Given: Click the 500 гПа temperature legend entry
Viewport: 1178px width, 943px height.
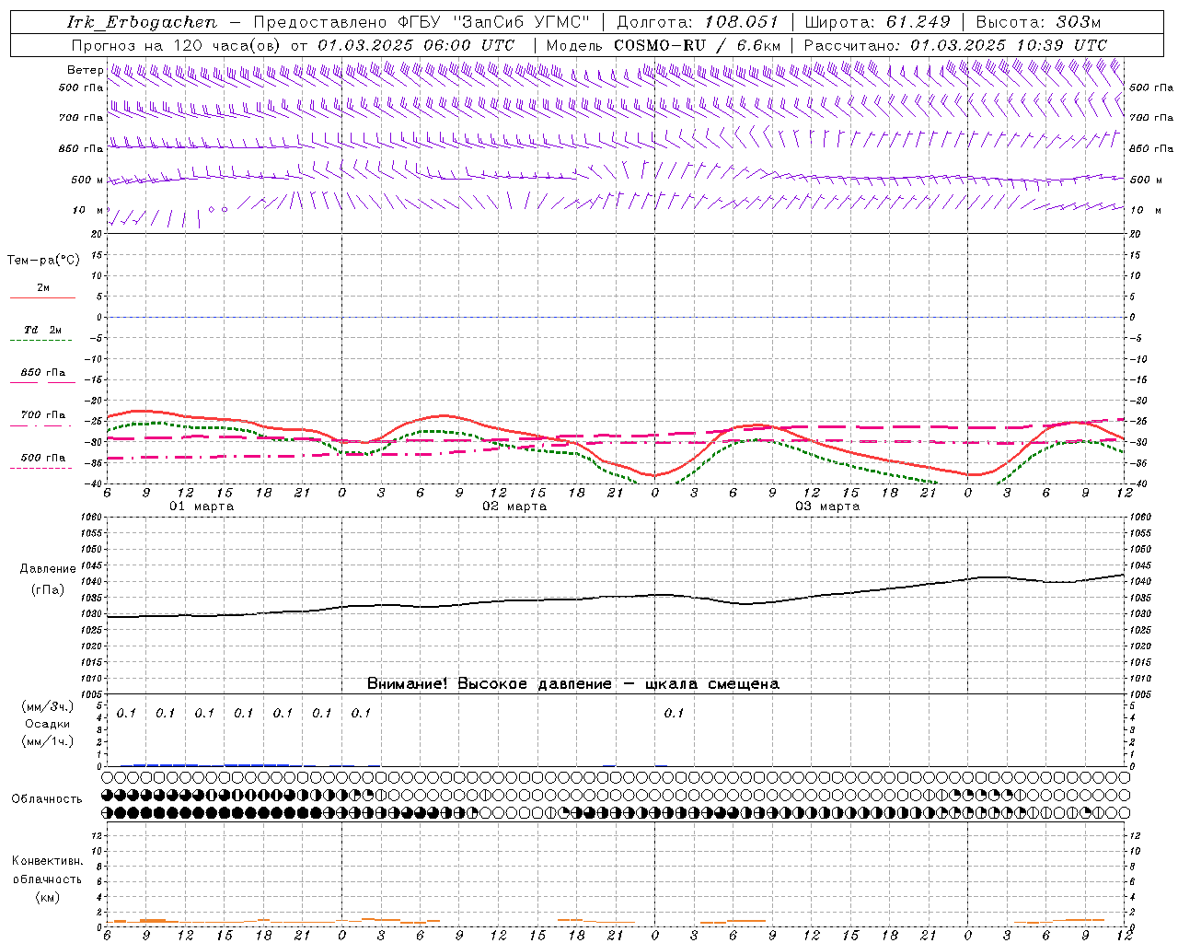Looking at the screenshot, I should tap(42, 458).
